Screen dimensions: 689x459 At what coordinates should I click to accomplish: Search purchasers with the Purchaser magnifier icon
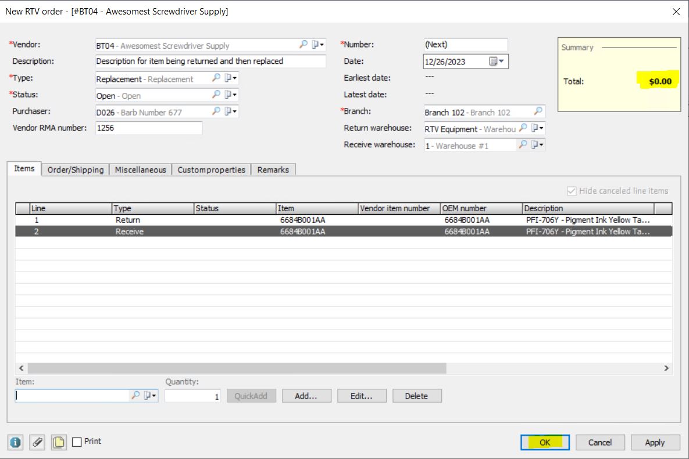[x=216, y=111]
